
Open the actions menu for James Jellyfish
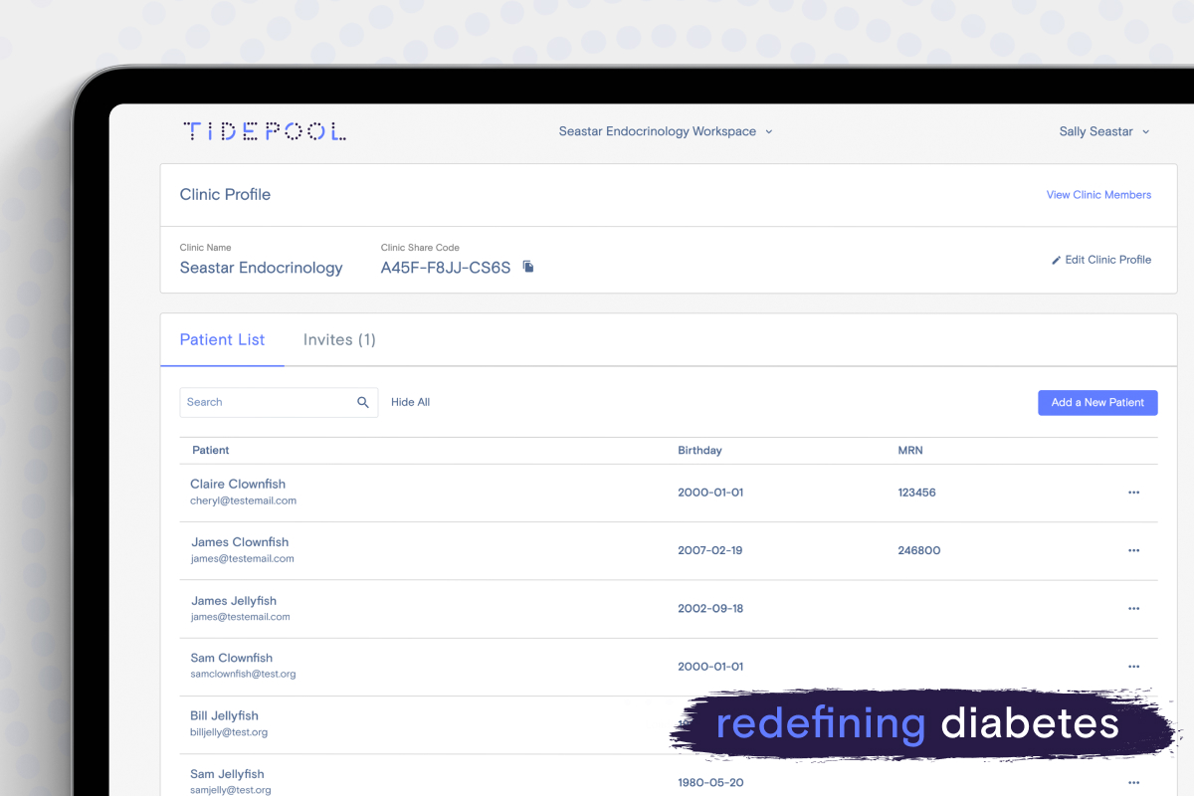pos(1133,608)
